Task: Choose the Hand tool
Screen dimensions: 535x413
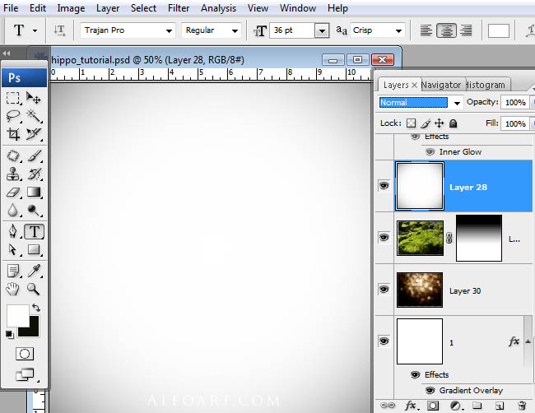Action: pos(13,290)
